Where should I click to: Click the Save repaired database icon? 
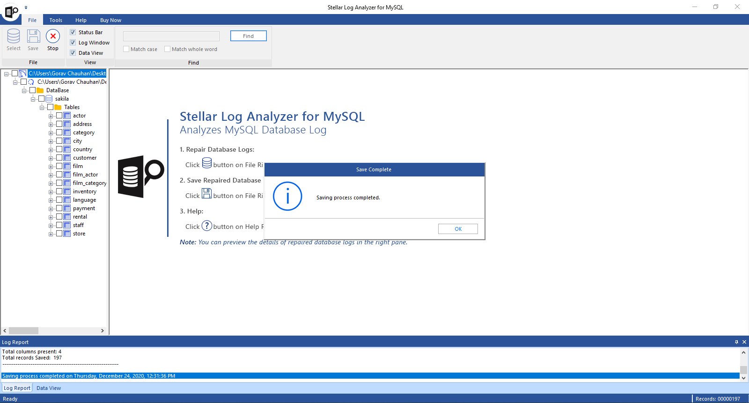[x=33, y=37]
